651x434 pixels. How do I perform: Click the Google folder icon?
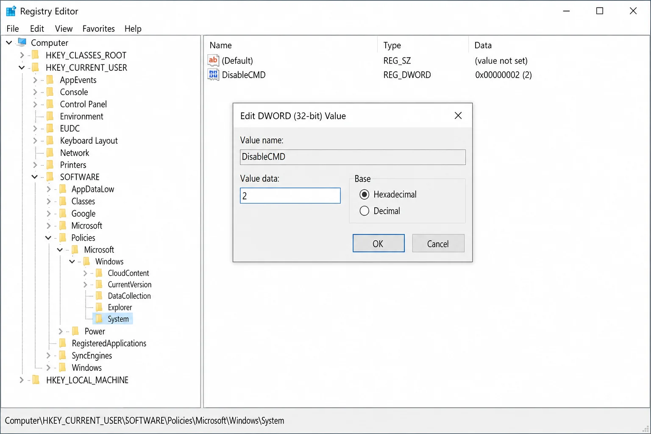point(63,214)
